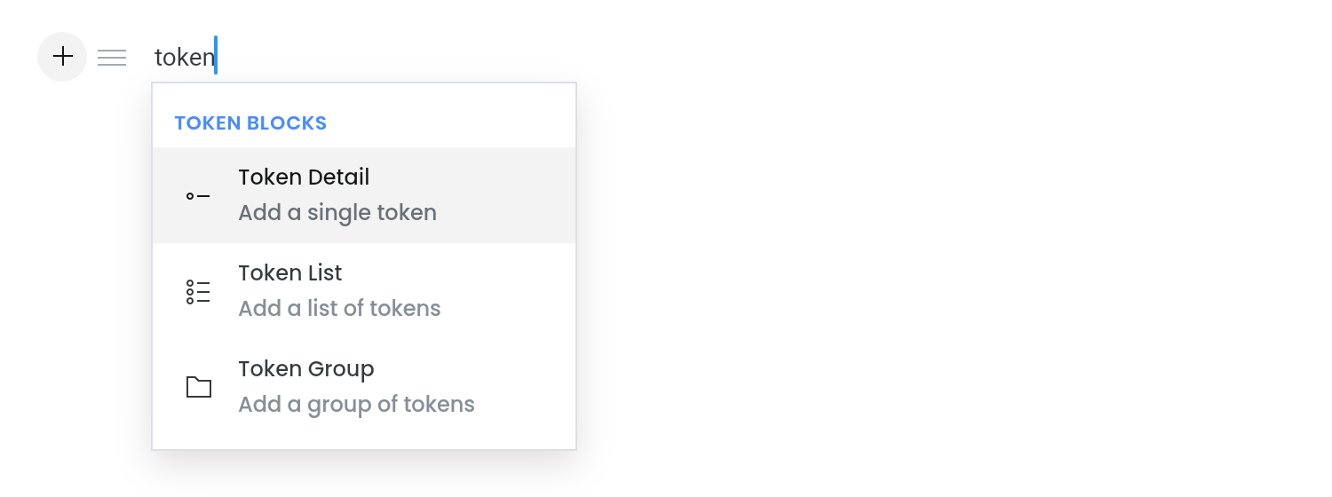Click the 'Add a single token' description
This screenshot has height=497, width=1332.
[x=337, y=213]
